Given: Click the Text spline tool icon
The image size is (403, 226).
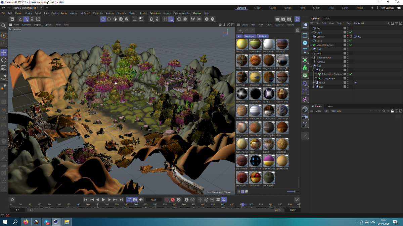Looking at the screenshot, I should [x=305, y=51].
